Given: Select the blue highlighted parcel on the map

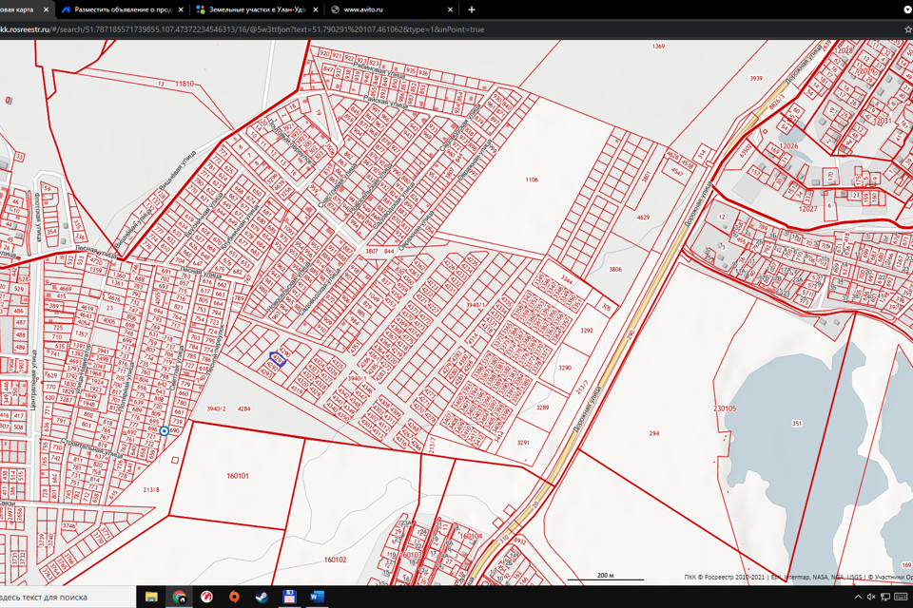Looking at the screenshot, I should (x=278, y=358).
